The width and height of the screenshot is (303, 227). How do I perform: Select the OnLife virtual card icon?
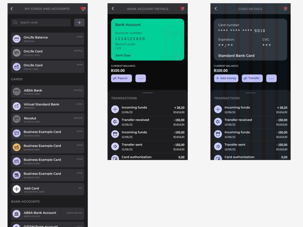point(17,67)
